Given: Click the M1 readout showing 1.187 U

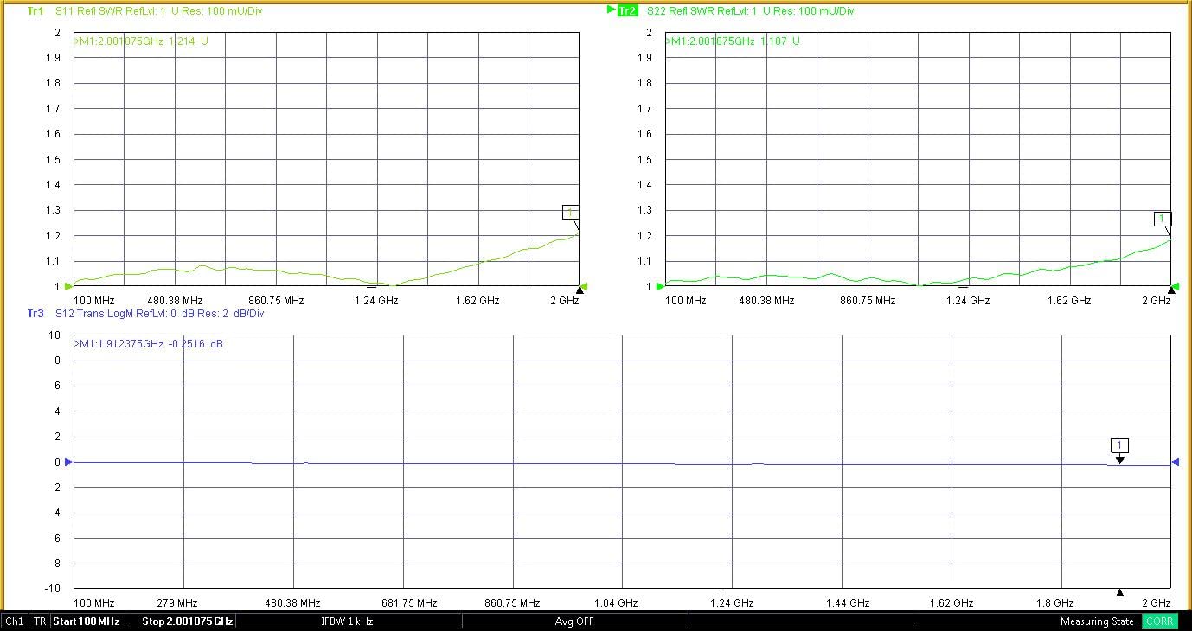Looking at the screenshot, I should point(732,41).
